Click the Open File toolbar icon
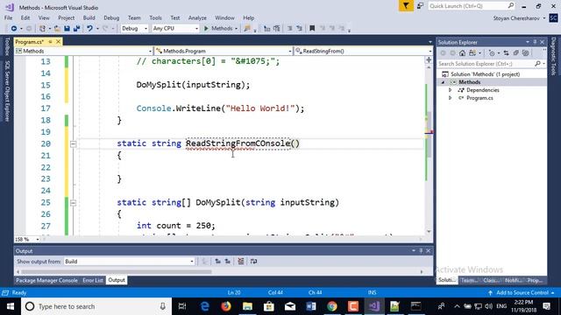561x315 pixels. pos(57,28)
